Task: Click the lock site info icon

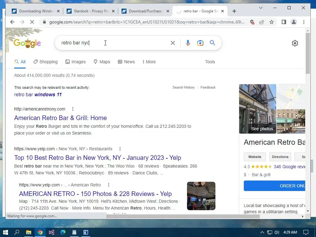Action: [x=44, y=22]
